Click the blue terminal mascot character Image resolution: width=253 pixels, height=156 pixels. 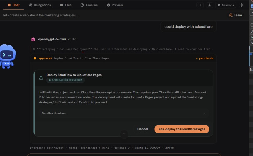pyautogui.click(x=8, y=56)
